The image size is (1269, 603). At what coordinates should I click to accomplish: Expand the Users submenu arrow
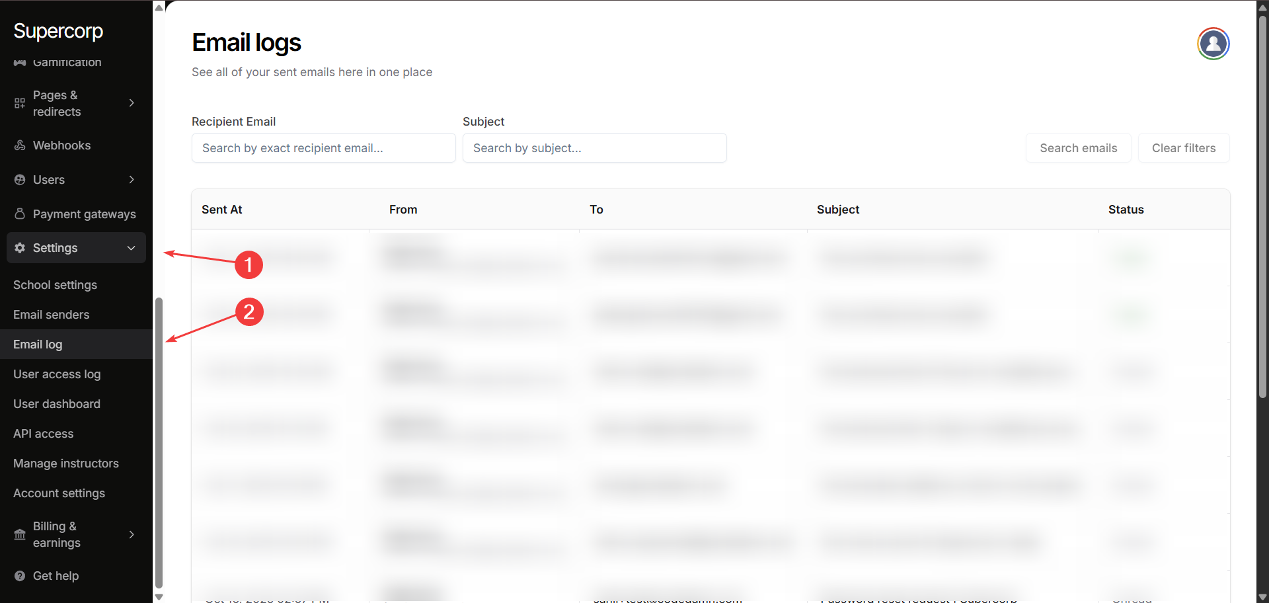tap(132, 180)
